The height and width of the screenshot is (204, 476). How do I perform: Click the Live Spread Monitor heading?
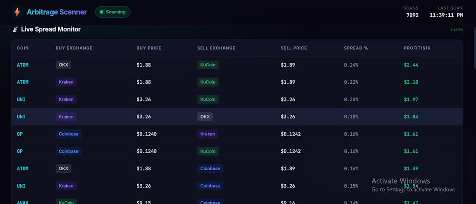click(51, 29)
